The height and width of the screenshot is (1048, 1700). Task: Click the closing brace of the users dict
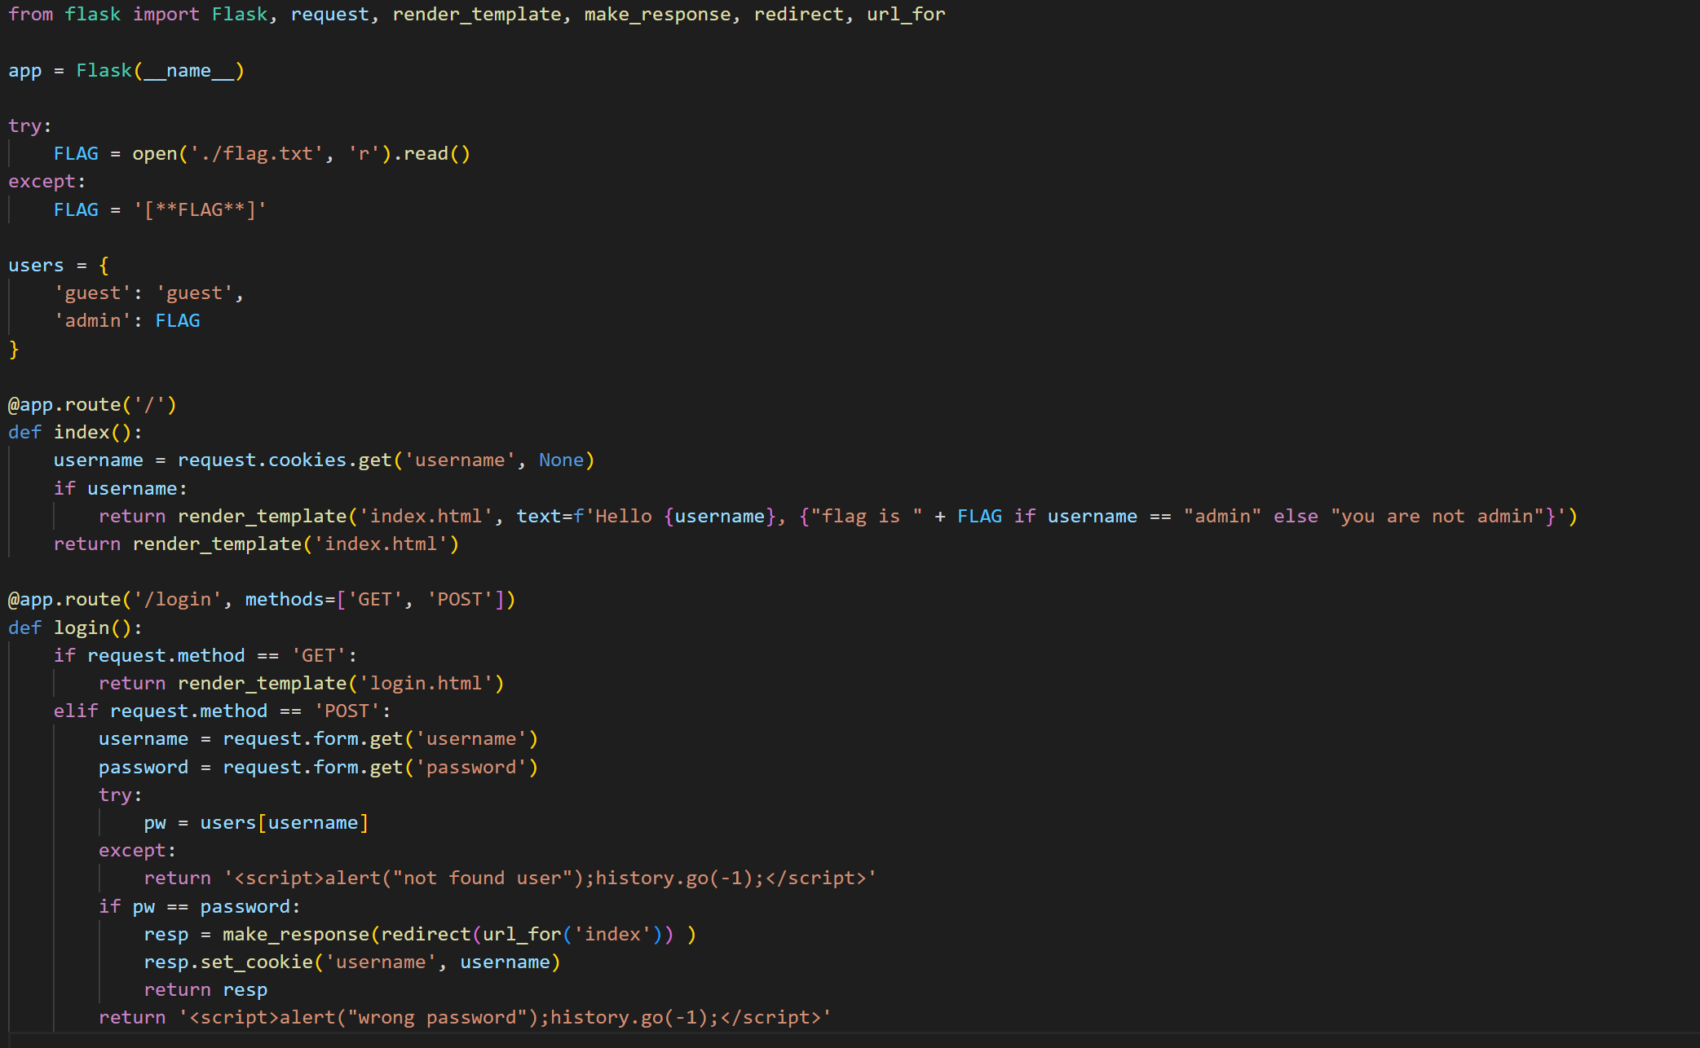pos(14,350)
